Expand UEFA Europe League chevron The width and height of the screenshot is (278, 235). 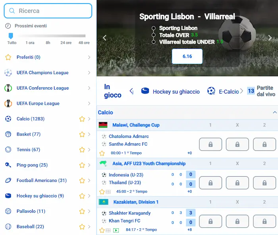(x=89, y=103)
